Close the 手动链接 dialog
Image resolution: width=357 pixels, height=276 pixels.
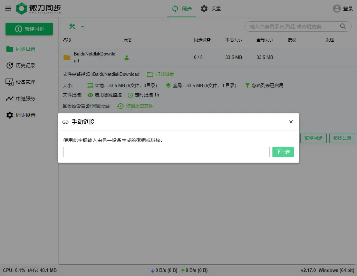tap(291, 122)
